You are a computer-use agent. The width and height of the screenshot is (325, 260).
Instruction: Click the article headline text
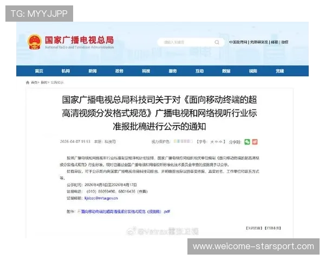pyautogui.click(x=159, y=113)
